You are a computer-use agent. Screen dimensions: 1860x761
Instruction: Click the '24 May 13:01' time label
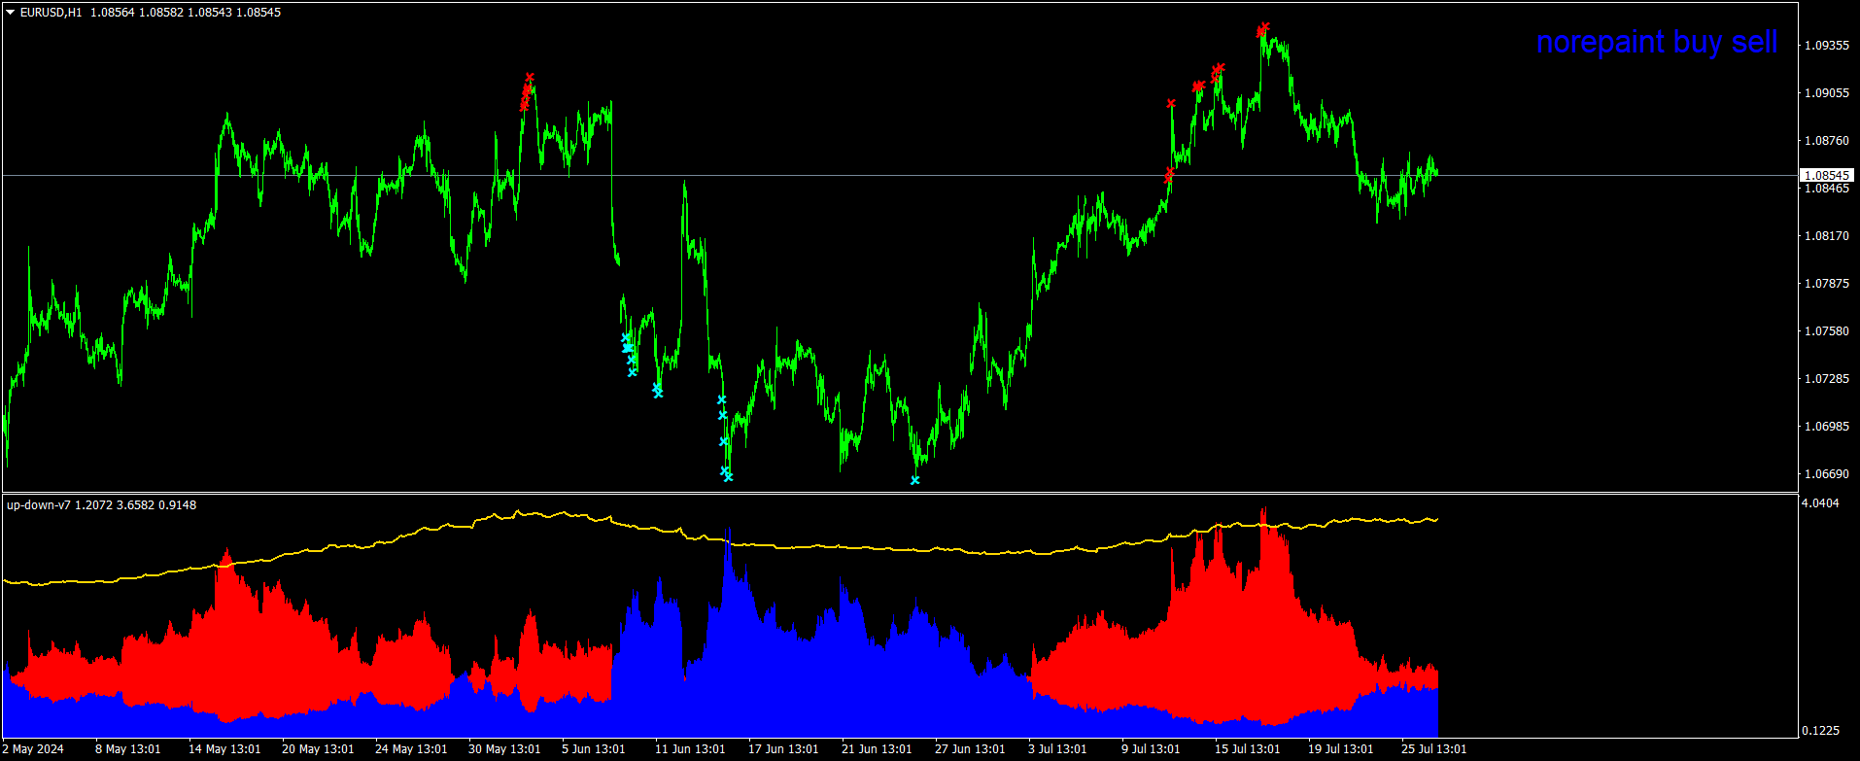[x=411, y=749]
